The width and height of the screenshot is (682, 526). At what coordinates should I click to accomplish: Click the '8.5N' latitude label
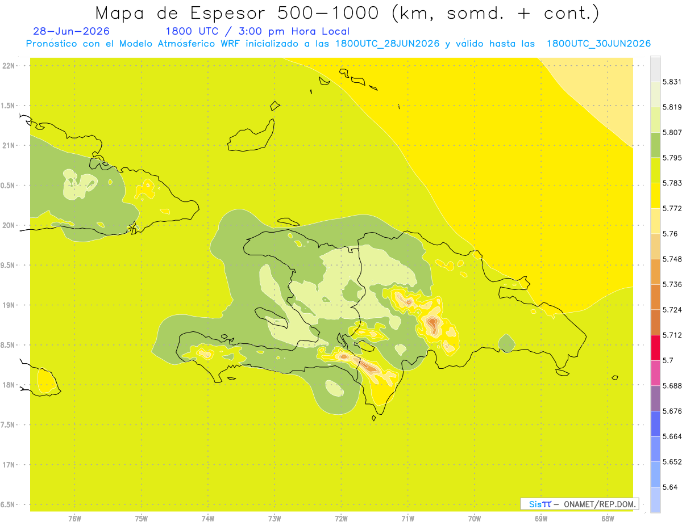pyautogui.click(x=9, y=345)
